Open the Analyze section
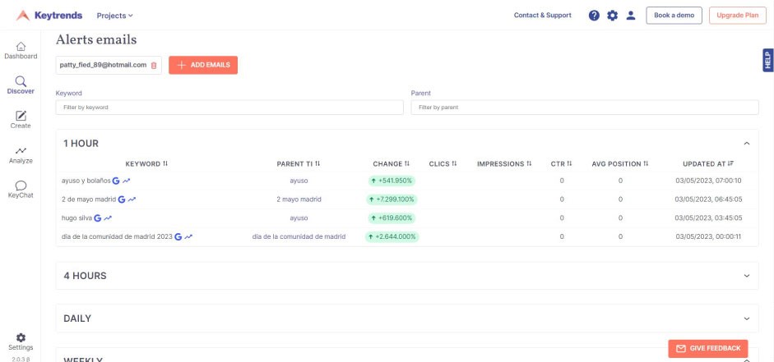 click(x=21, y=155)
